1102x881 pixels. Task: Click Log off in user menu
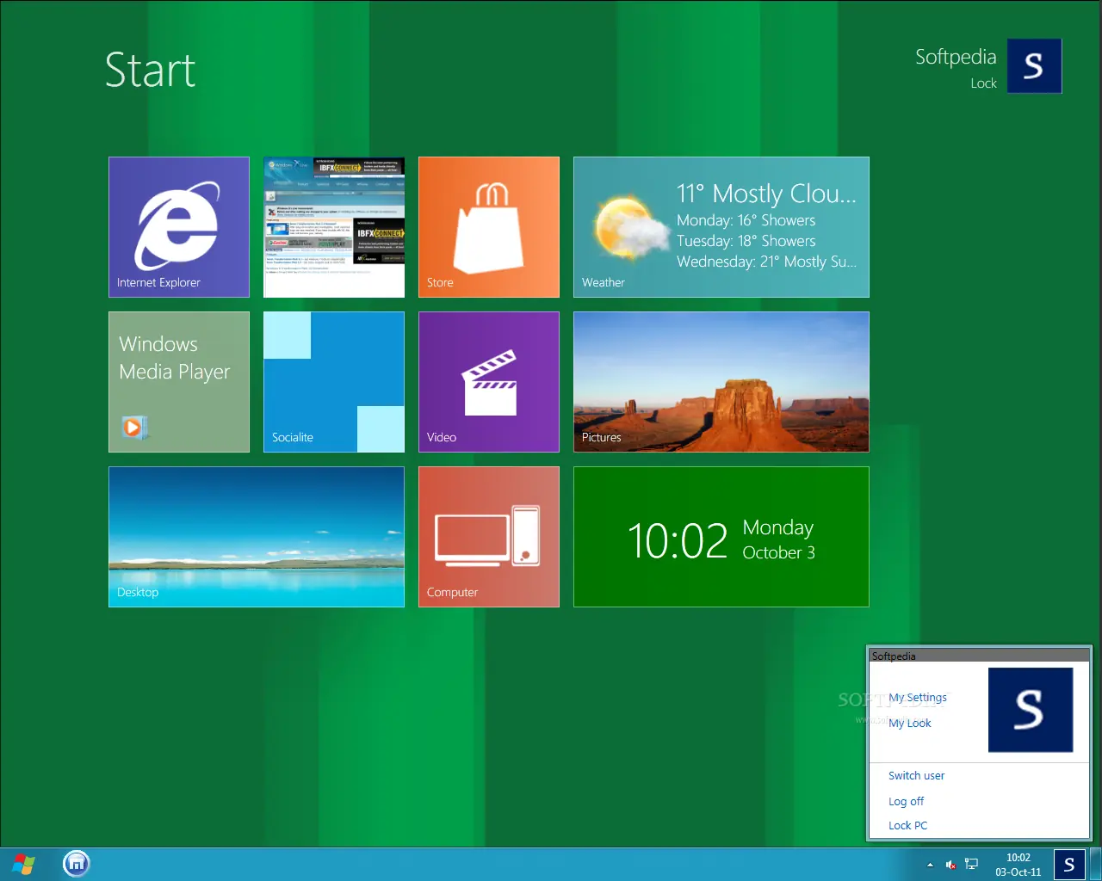[906, 801]
